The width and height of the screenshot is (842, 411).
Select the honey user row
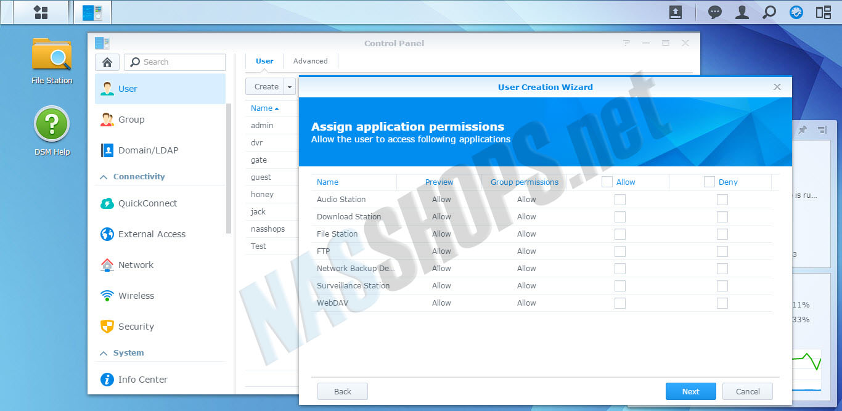click(x=272, y=195)
